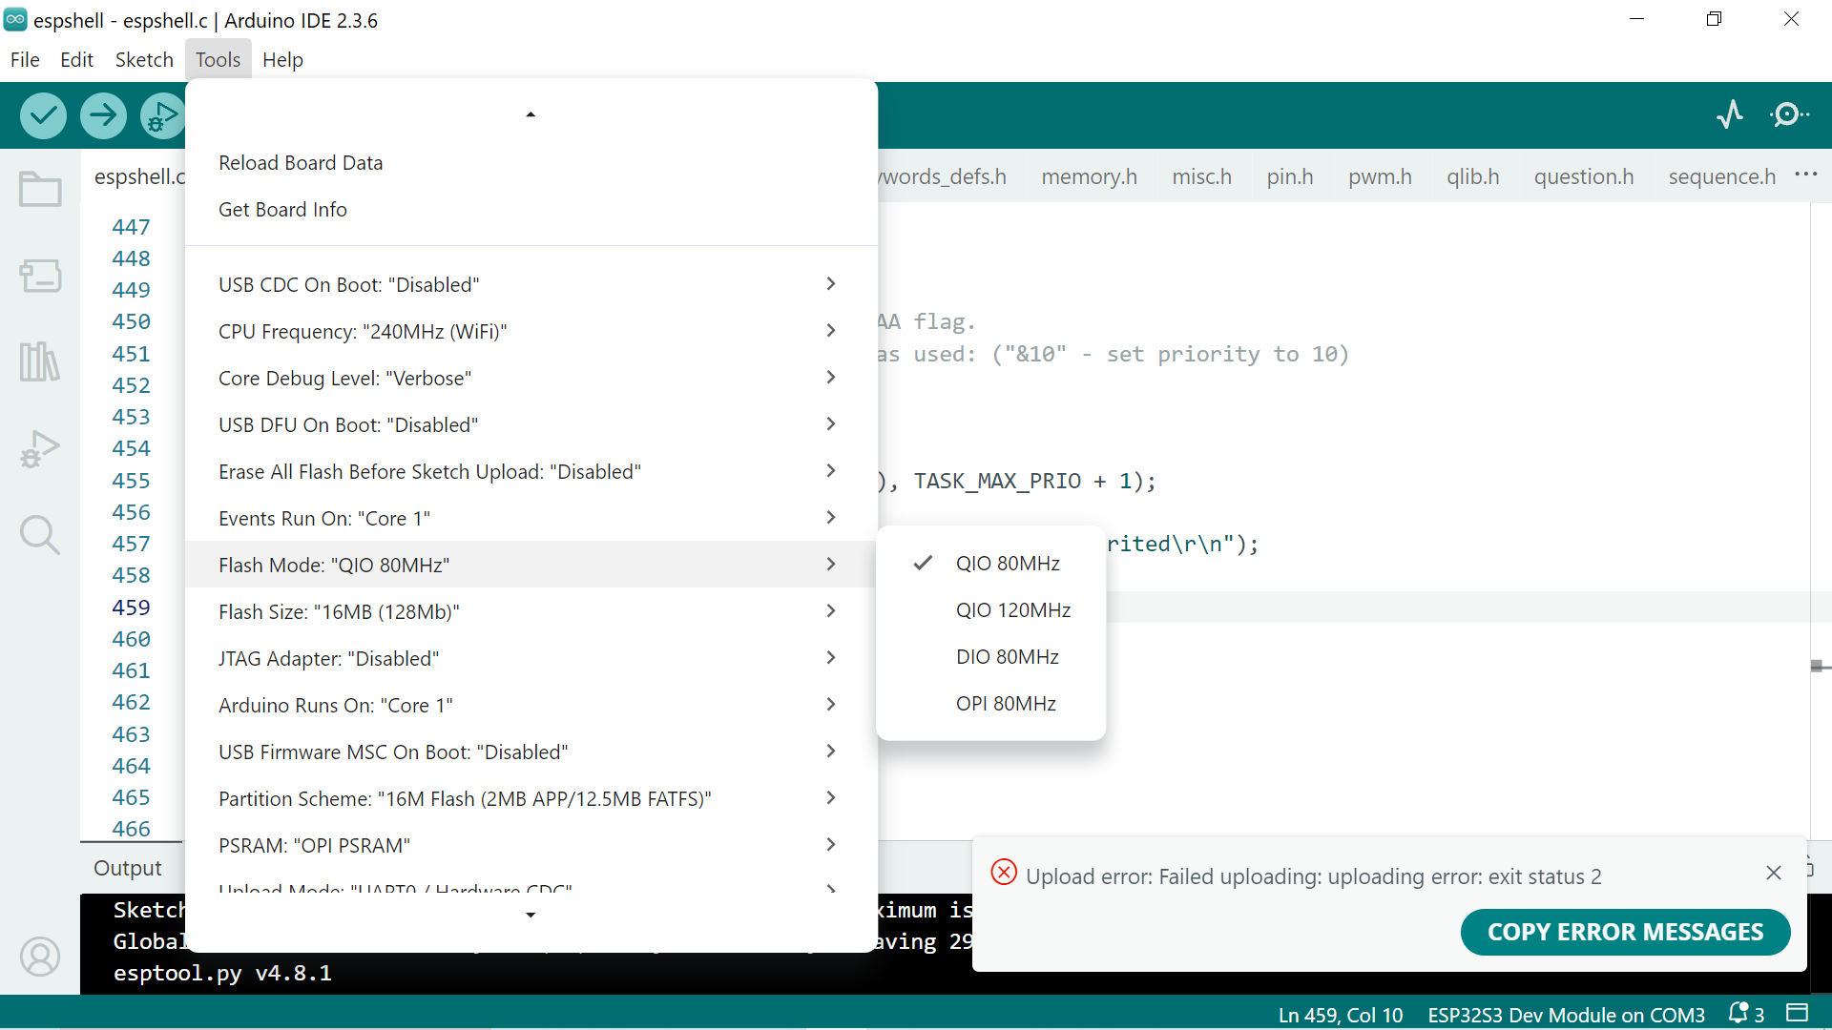Open the Sketchbook folder sidebar icon
Viewport: 1832px width, 1030px height.
[40, 189]
